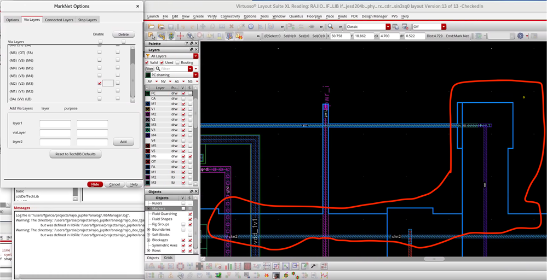Open the Connectivity menu
547x280 pixels.
pyautogui.click(x=230, y=16)
